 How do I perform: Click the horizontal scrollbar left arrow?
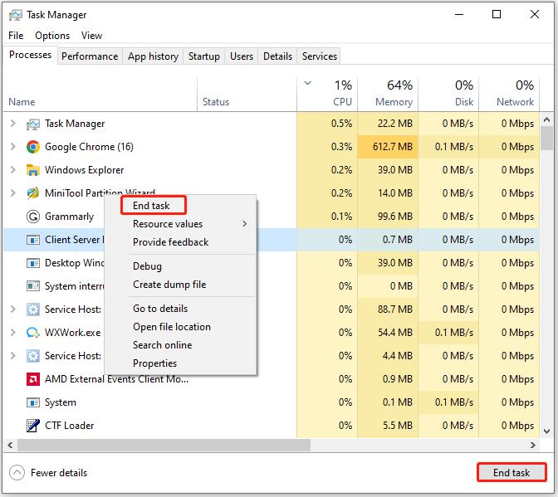tap(10, 445)
